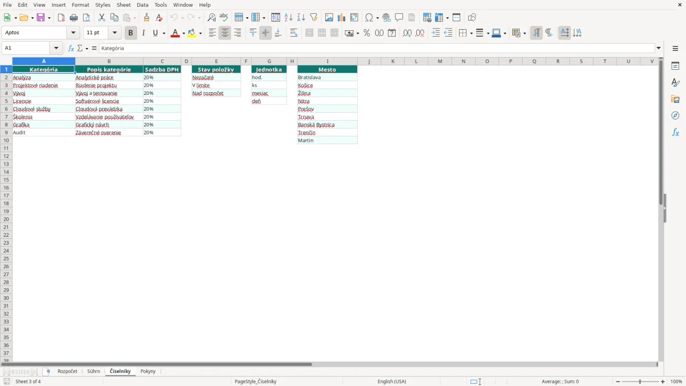Toggle Wrap Text button
Screen dimensions: 686x386
(294, 33)
